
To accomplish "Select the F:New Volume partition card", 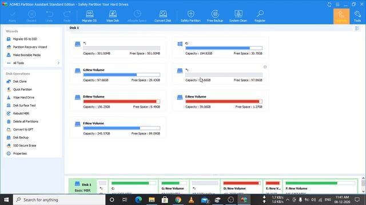I will tap(118, 128).
